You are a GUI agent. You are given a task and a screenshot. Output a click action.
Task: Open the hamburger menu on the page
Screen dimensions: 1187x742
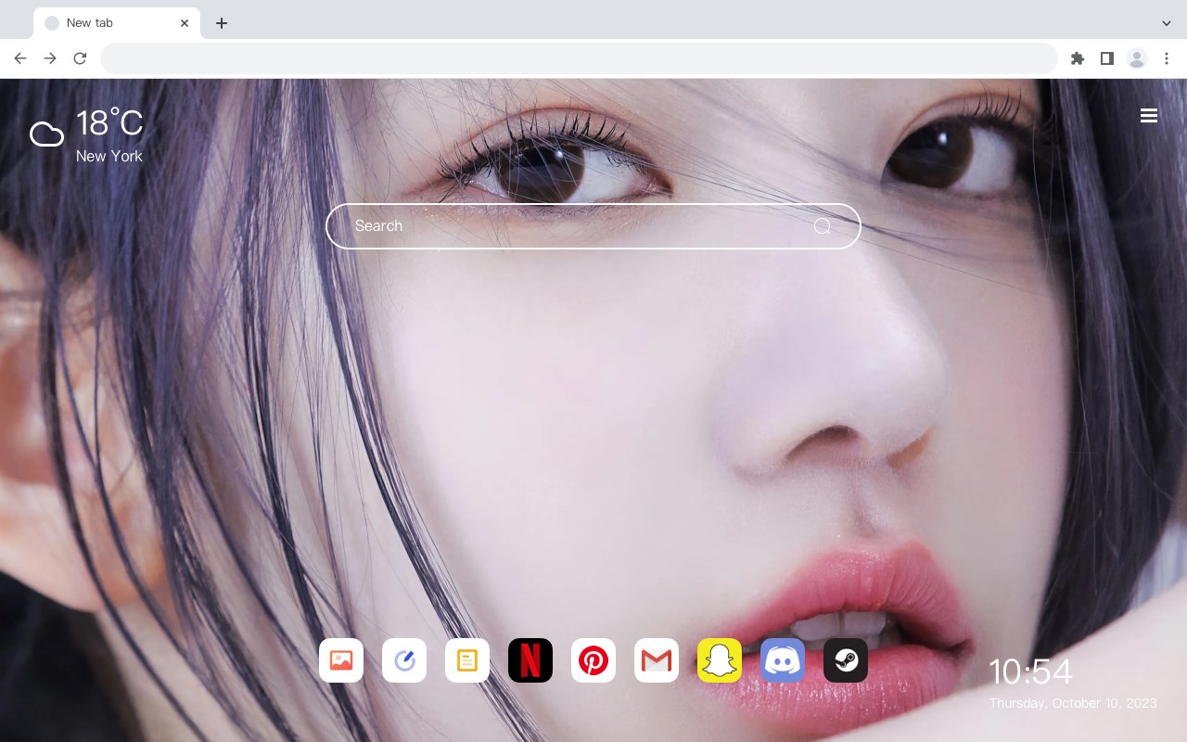1149,115
